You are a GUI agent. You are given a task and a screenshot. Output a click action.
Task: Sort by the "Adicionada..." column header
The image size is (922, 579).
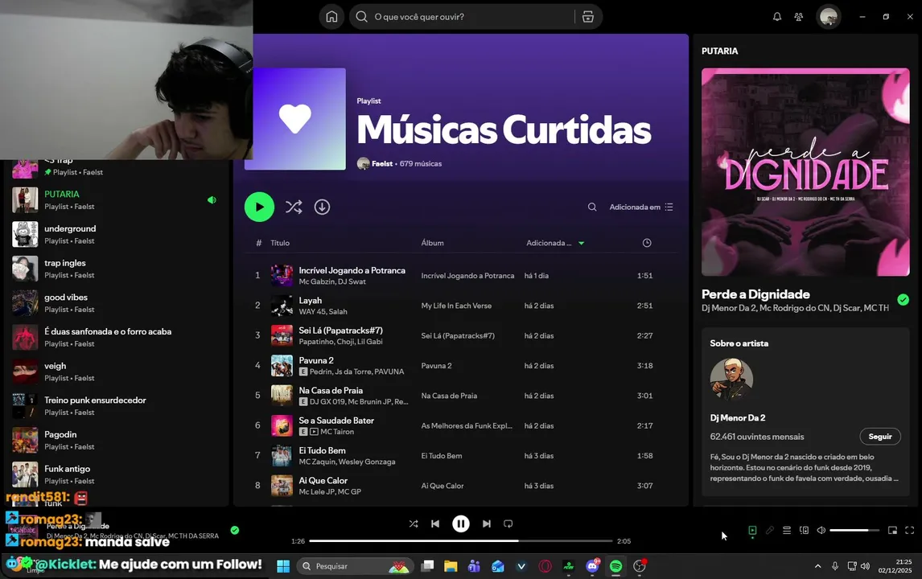point(555,243)
